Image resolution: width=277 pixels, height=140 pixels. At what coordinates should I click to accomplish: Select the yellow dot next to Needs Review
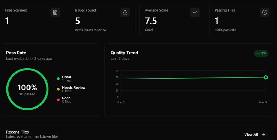58,89
